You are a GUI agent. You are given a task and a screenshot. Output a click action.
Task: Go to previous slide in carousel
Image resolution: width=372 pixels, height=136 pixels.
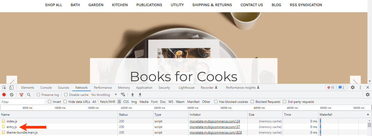[12, 80]
